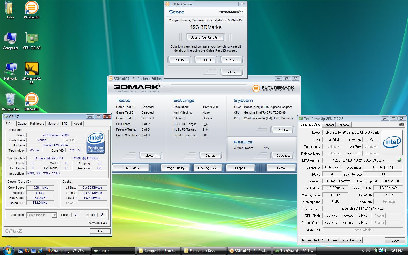Switch to hwbot.org Firefox taskbar button
The image size is (408, 255).
[x=68, y=251]
